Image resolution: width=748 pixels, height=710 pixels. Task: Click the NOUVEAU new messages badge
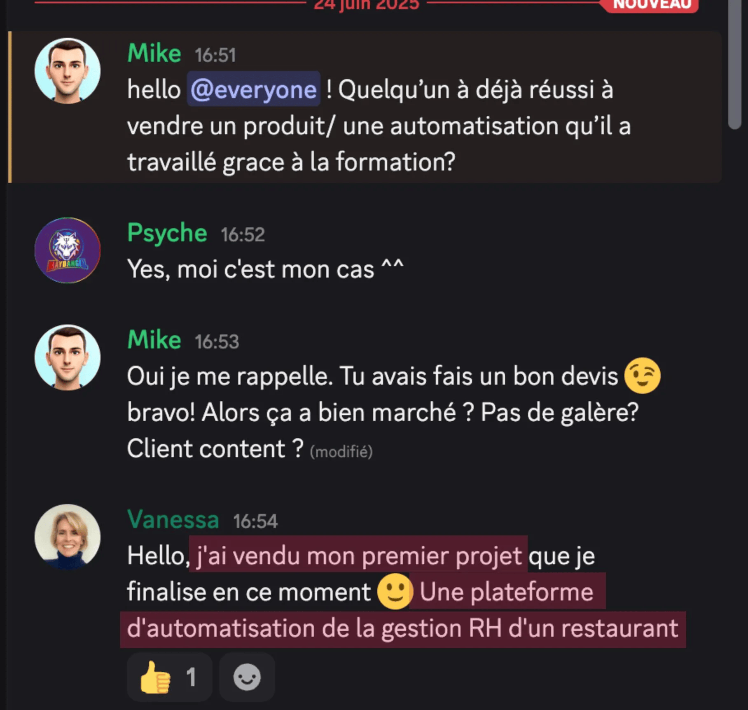click(652, 4)
